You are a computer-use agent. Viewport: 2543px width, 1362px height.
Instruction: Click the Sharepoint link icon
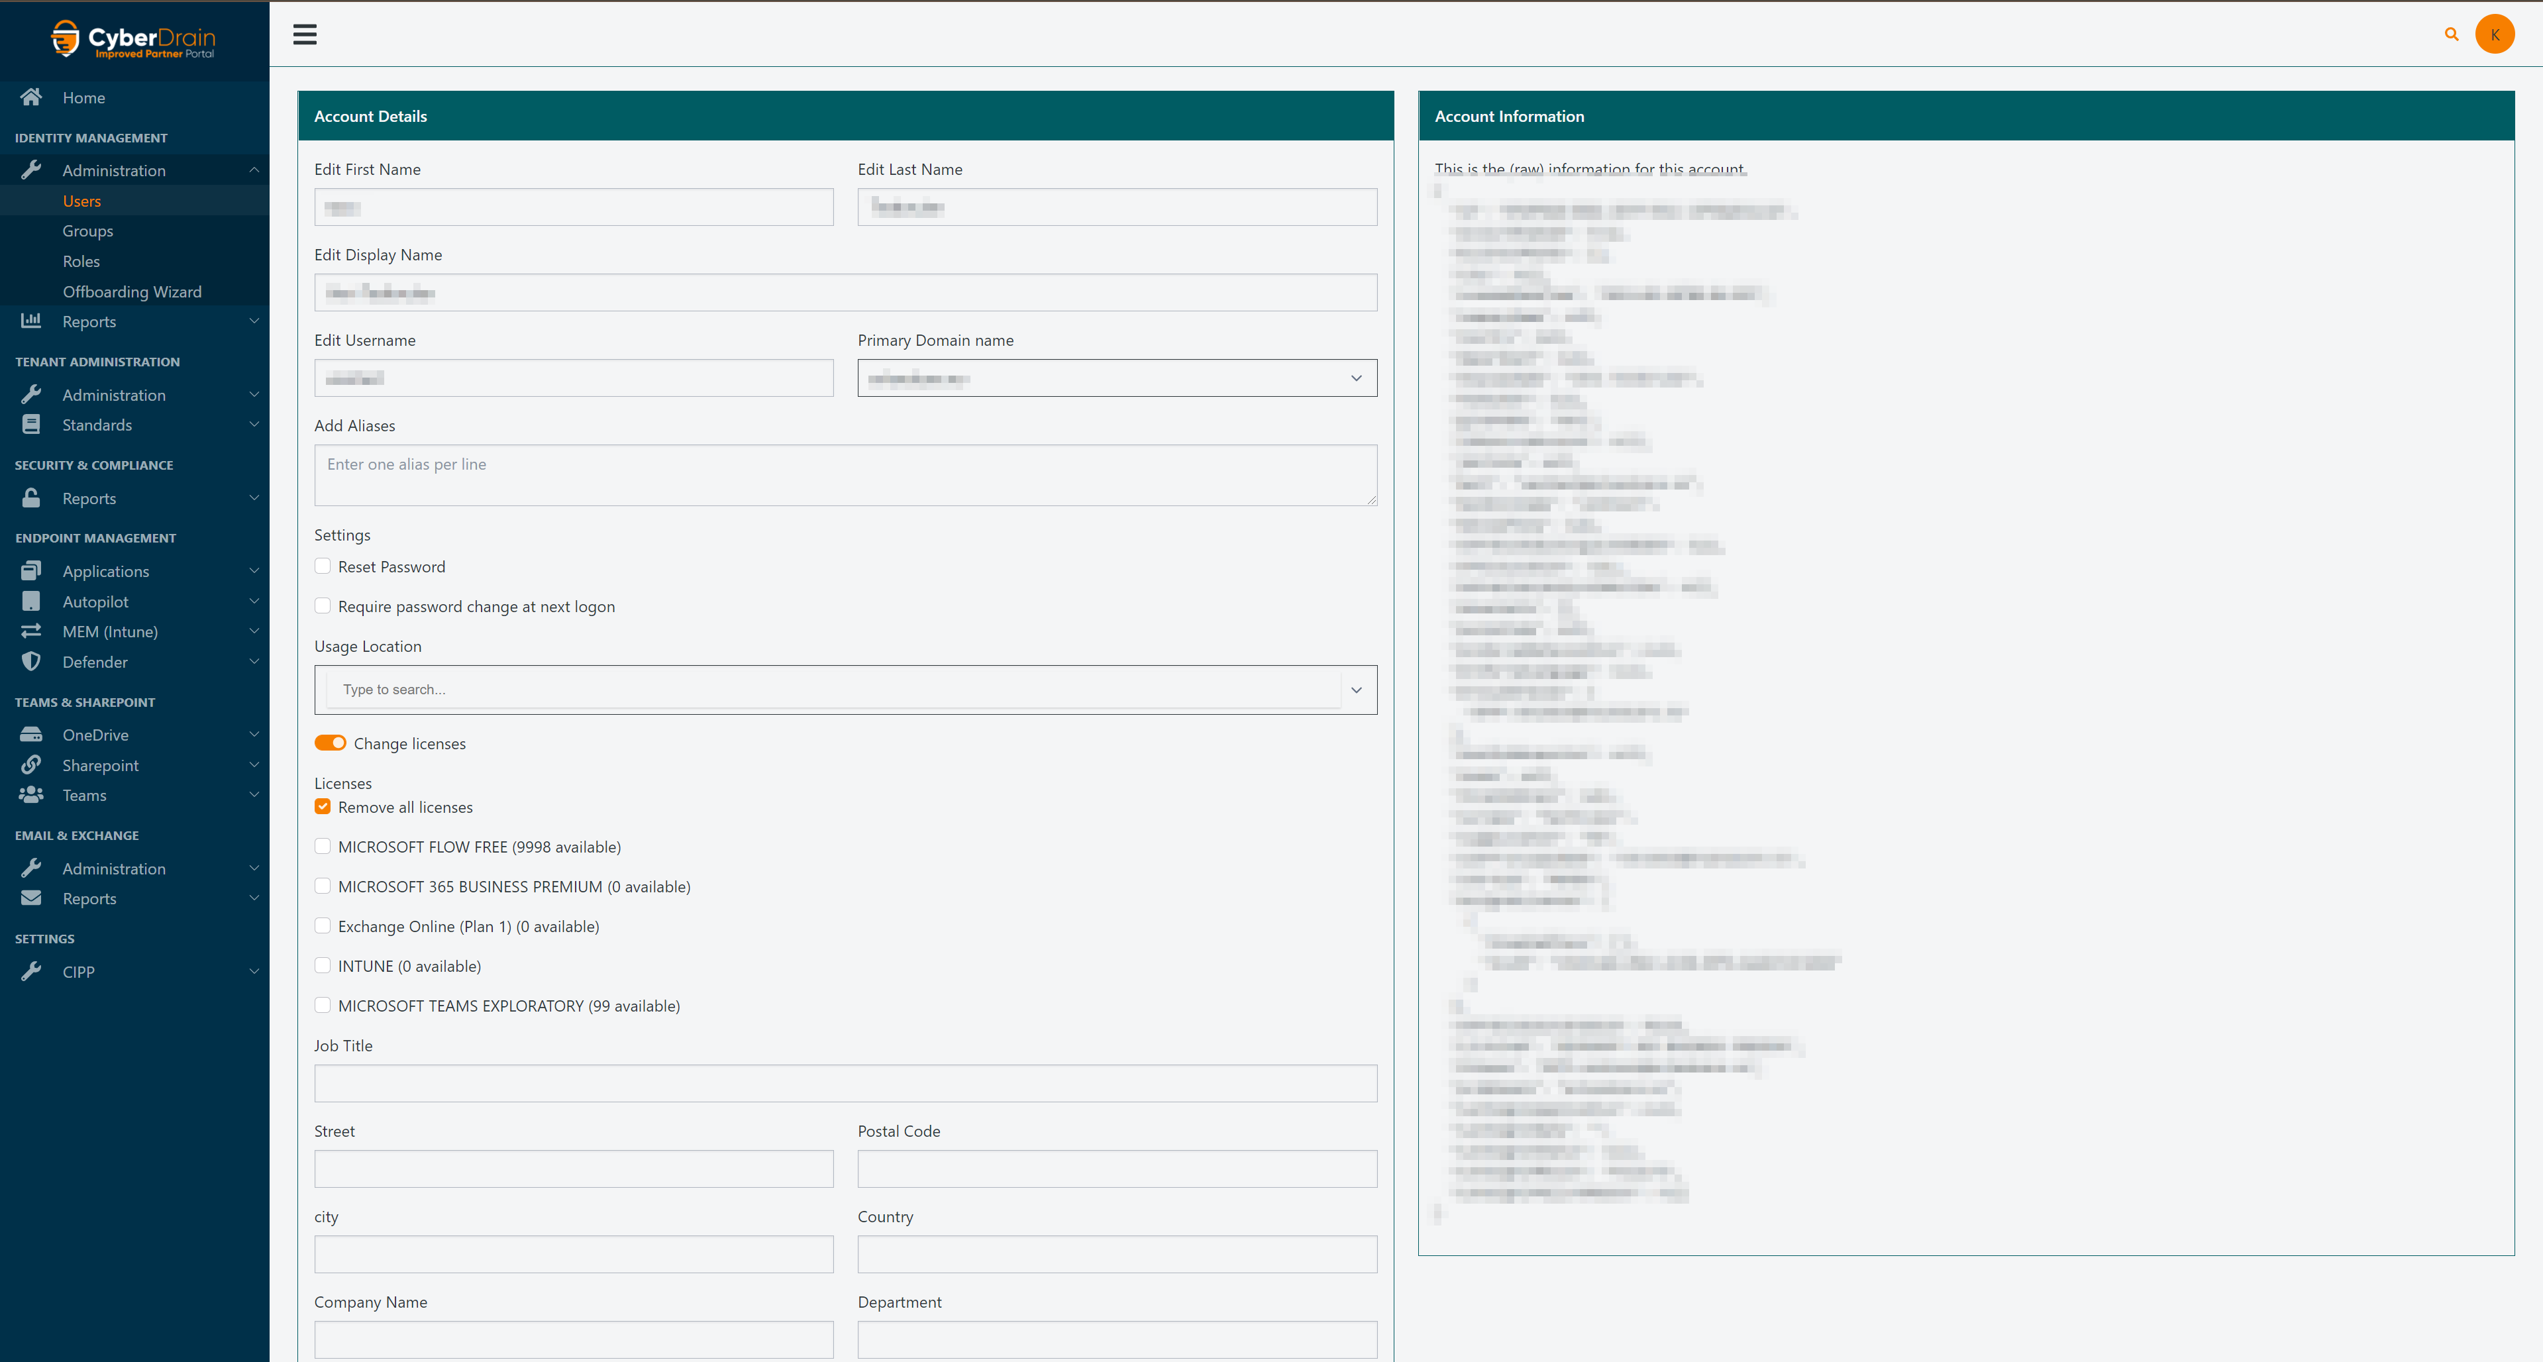point(32,765)
